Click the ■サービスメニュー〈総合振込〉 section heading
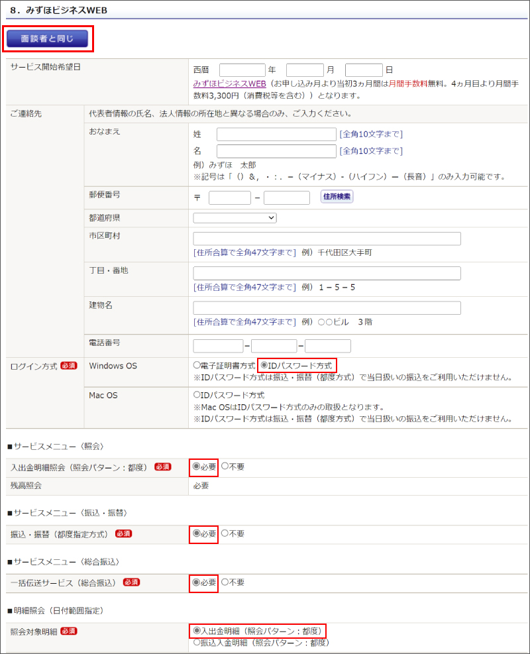This screenshot has width=530, height=654. pyautogui.click(x=64, y=562)
